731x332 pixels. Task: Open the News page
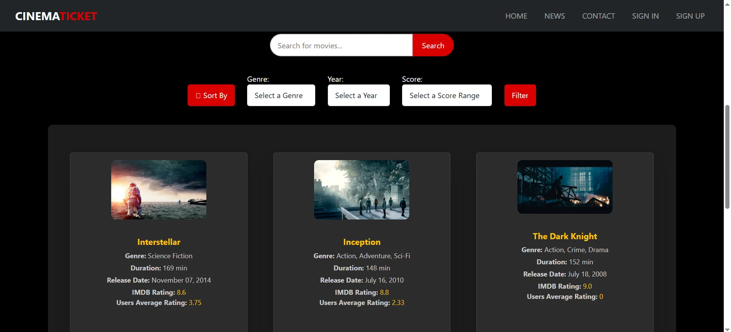[x=554, y=16]
